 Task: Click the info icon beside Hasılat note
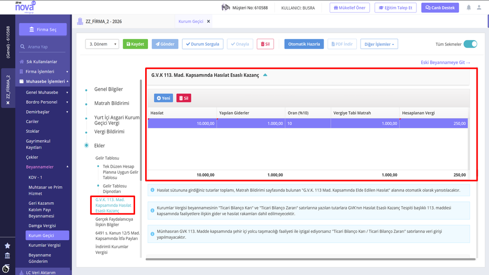152,190
